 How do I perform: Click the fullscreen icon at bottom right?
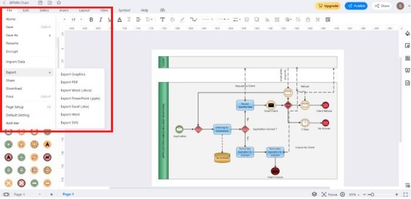(x=405, y=194)
